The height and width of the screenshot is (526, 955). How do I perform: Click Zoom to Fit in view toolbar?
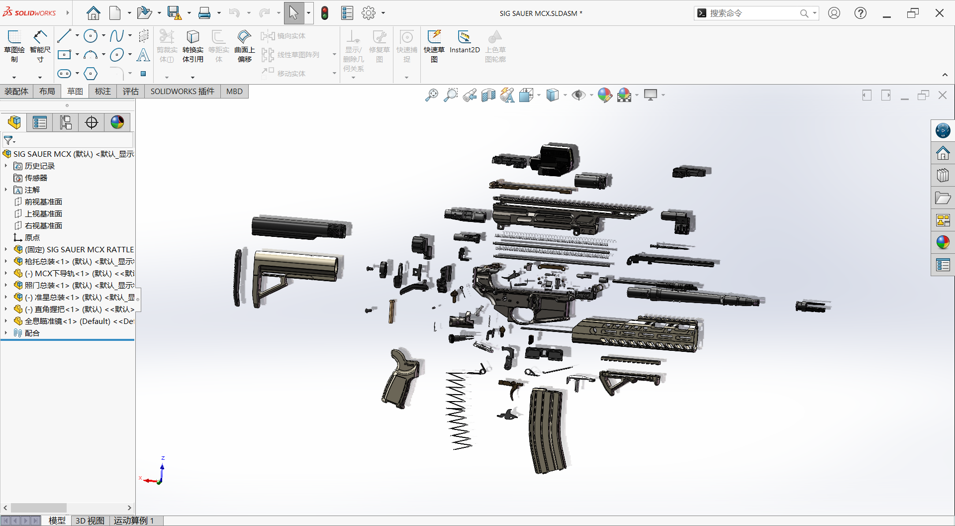[x=431, y=95]
